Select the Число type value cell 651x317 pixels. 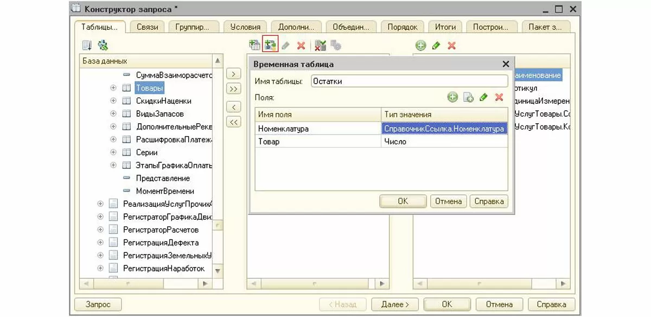445,141
